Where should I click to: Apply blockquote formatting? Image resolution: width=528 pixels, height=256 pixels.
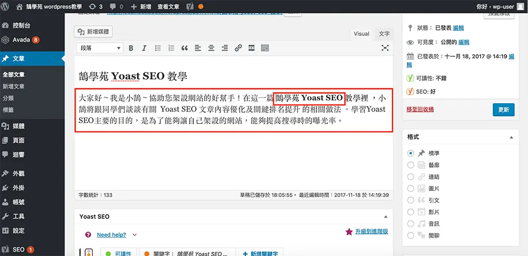pos(185,48)
